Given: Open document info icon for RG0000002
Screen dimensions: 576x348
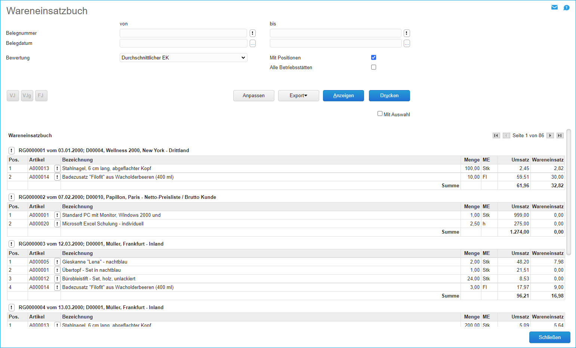Looking at the screenshot, I should pyautogui.click(x=12, y=197).
